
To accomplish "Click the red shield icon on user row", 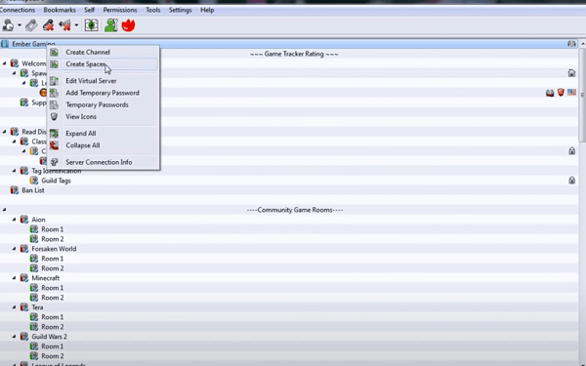I will (x=561, y=93).
